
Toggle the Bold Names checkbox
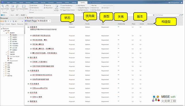[77, 5]
